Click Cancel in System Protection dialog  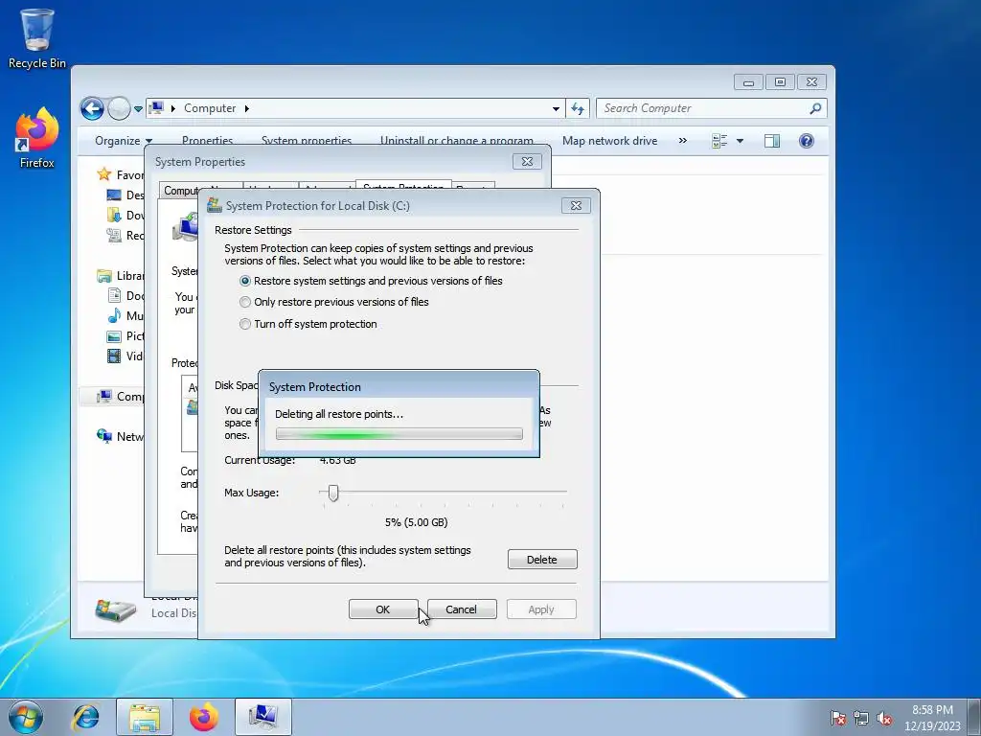click(x=461, y=609)
